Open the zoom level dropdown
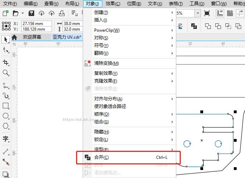245x178 pixels. click(x=198, y=13)
